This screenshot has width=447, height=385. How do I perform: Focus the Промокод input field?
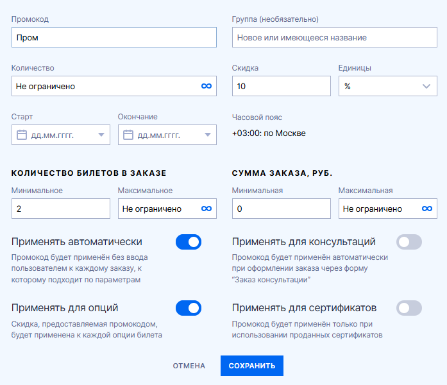(x=114, y=37)
